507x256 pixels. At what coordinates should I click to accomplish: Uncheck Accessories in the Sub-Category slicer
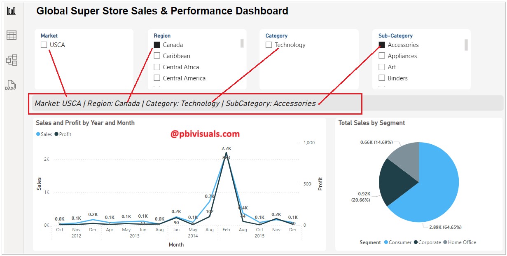[x=381, y=45]
